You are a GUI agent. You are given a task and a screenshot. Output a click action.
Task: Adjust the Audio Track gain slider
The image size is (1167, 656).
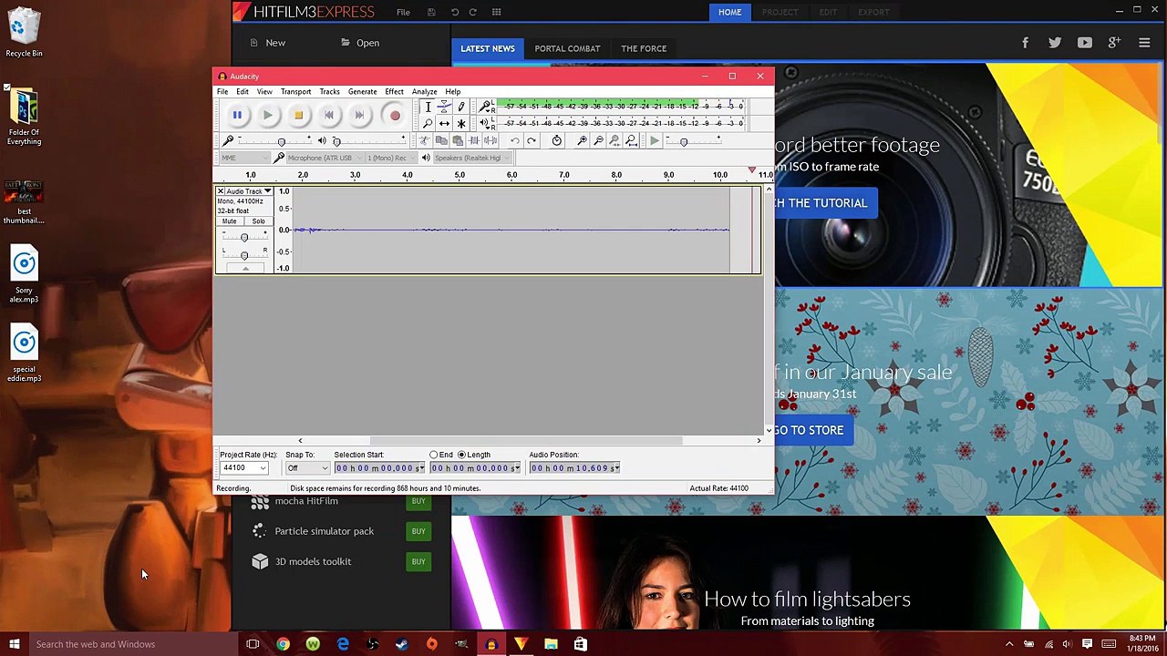243,237
